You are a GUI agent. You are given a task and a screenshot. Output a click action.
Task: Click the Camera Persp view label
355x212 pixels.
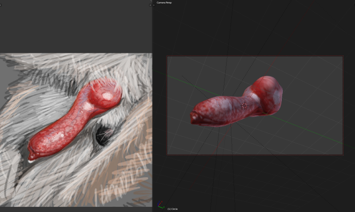(x=164, y=3)
